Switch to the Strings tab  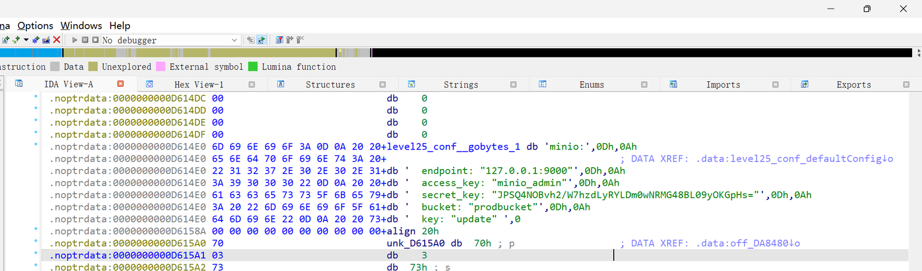click(x=461, y=84)
